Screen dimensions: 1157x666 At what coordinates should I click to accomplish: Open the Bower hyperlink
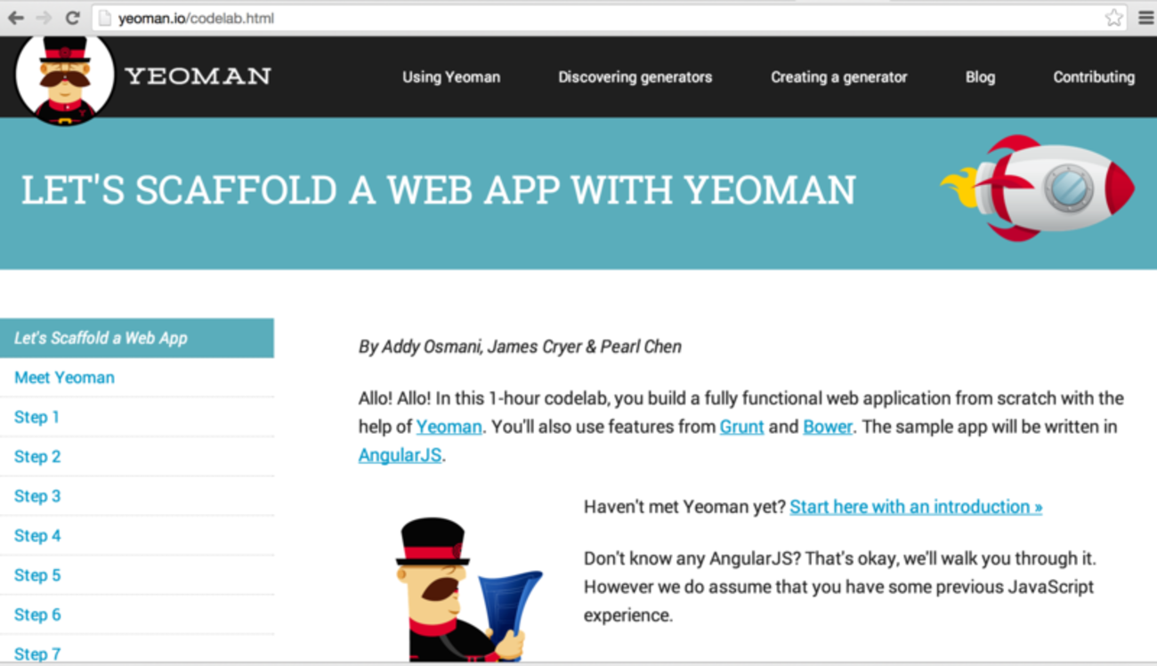click(828, 427)
